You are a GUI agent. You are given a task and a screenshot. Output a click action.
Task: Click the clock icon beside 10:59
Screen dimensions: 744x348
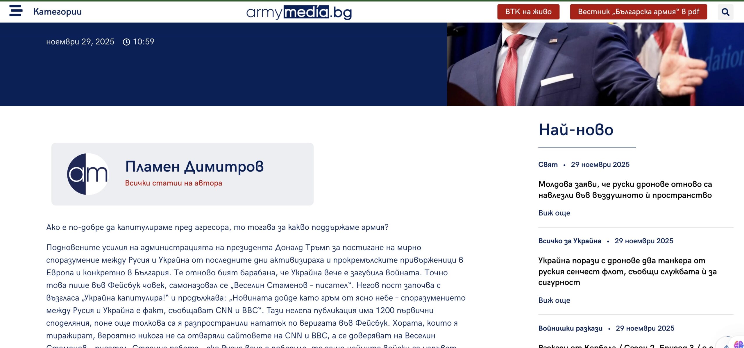point(126,42)
